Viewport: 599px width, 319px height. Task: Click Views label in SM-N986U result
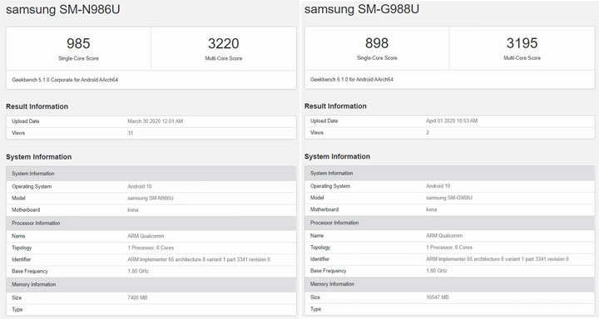click(18, 133)
